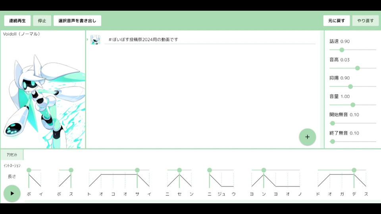The height and width of the screenshot is (214, 381).
Task: Click the accent handle above ドオガデス phrase
Action: tap(354, 170)
